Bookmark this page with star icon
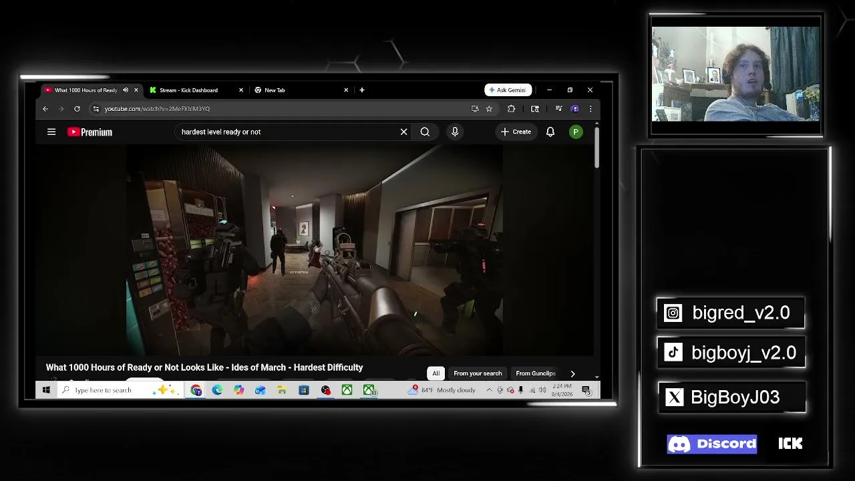Screen dimensions: 855x481 point(489,109)
